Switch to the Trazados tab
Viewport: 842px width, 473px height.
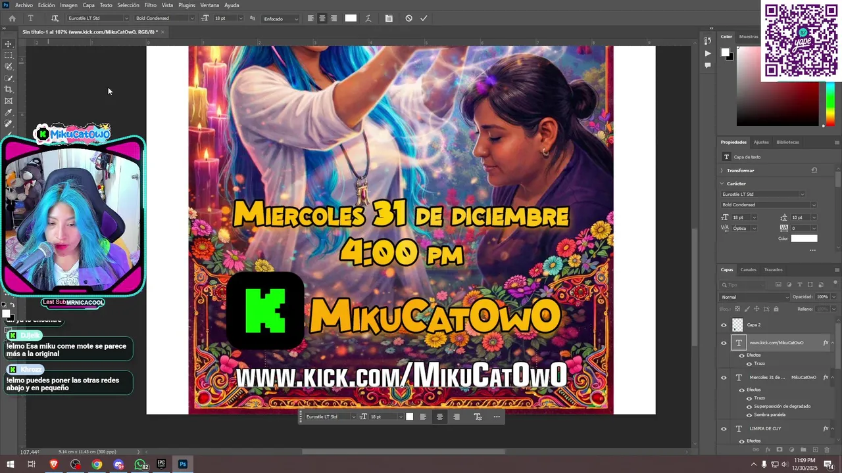click(774, 269)
